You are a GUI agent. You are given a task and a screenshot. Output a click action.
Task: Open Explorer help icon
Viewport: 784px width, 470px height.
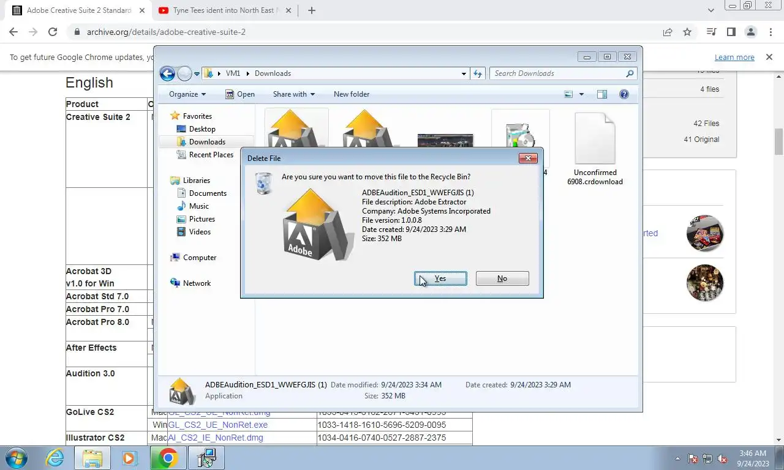click(x=624, y=94)
